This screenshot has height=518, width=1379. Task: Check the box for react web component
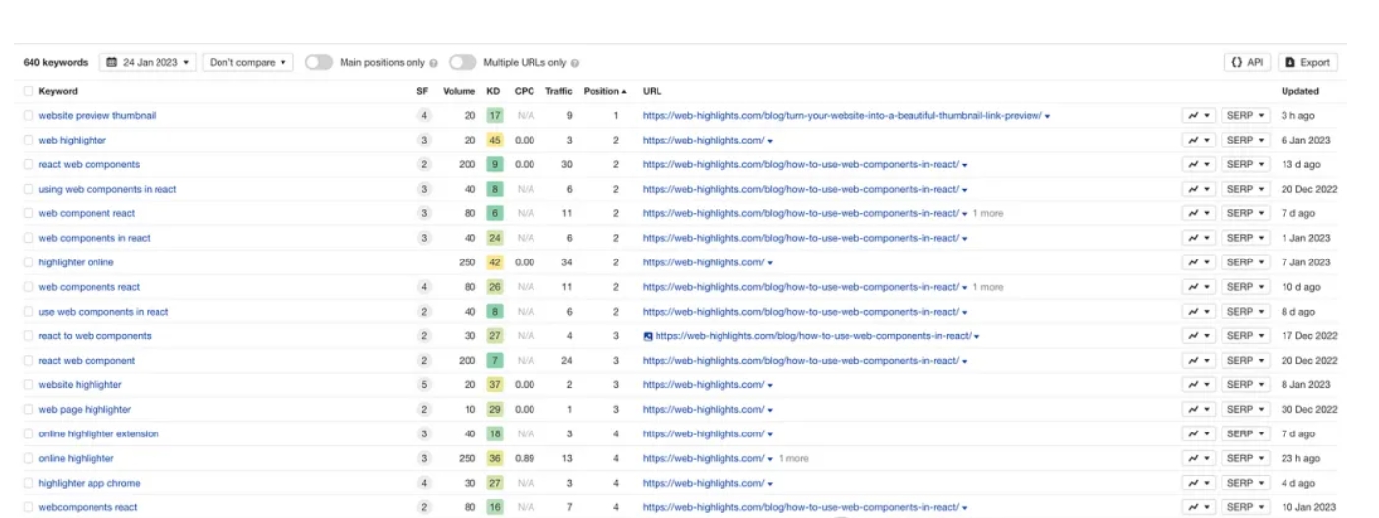[29, 361]
